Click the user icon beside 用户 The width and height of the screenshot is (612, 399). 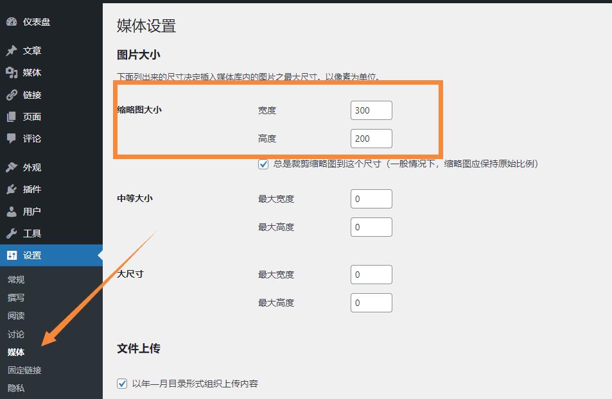point(12,211)
